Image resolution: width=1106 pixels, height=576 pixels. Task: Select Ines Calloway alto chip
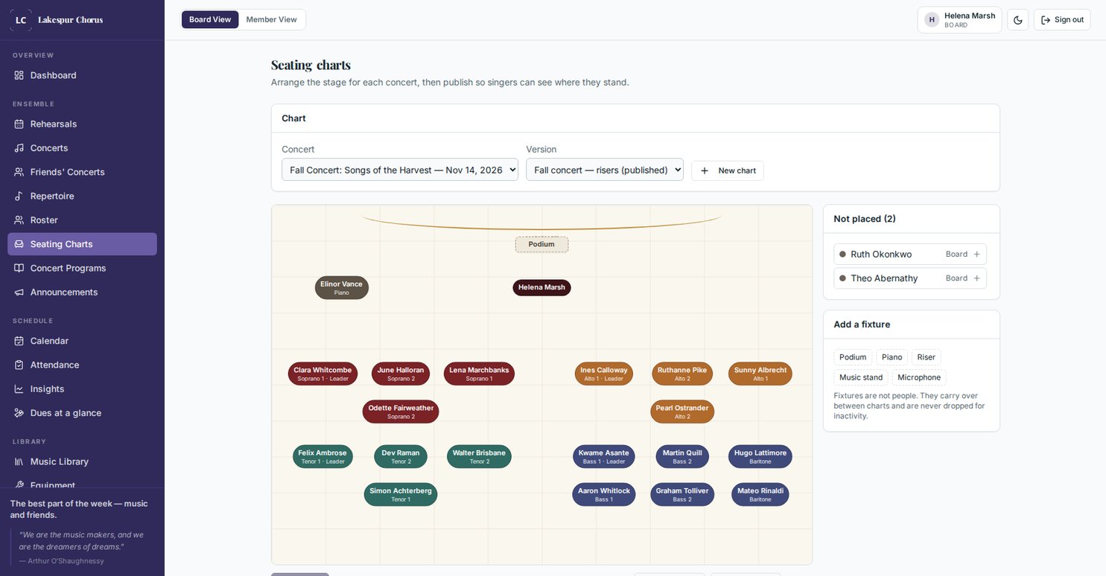pos(604,374)
